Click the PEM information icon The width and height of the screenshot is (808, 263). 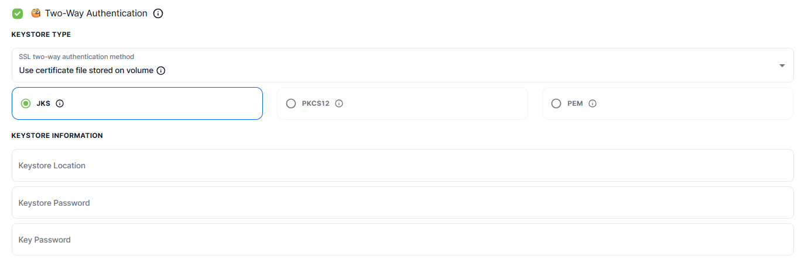(593, 103)
